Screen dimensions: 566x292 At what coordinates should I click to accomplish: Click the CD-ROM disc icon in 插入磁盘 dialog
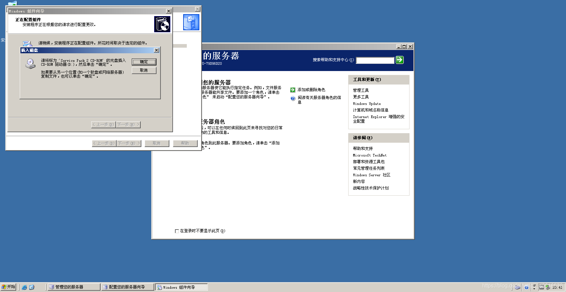(30, 63)
